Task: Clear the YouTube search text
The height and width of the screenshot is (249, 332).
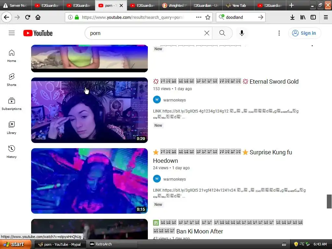Action: (207, 33)
